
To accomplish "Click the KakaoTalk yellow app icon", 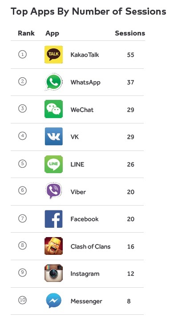I will click(53, 55).
